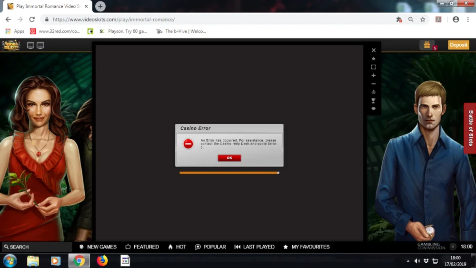This screenshot has height=268, width=476.
Task: Open the Windows Start menu
Action: (10, 261)
